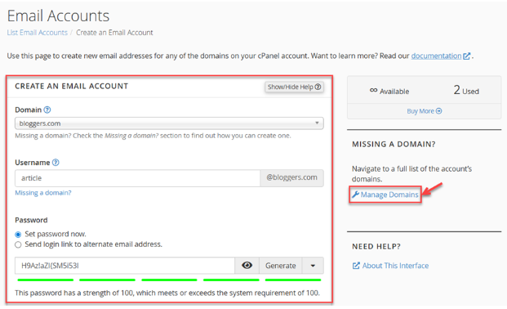Open the documentation link

click(x=436, y=56)
